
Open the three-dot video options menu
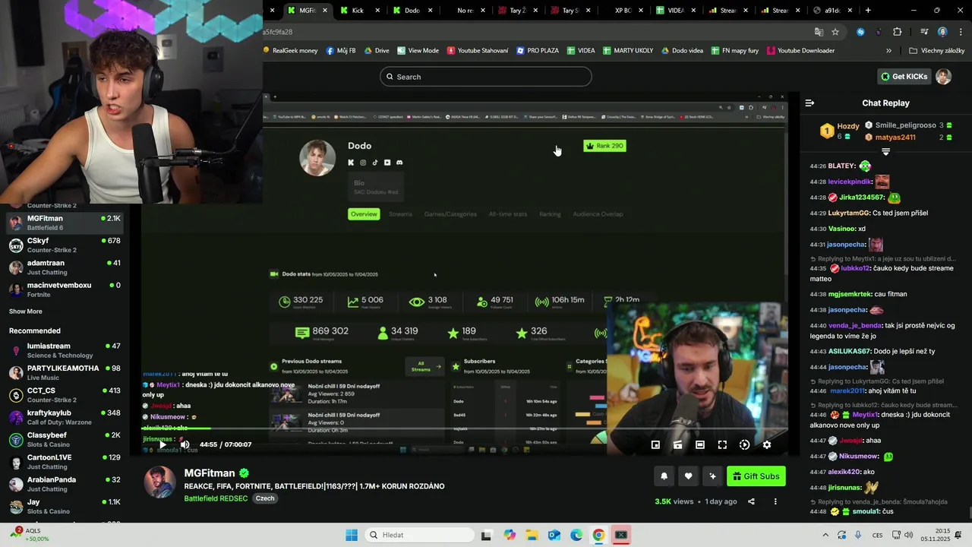click(775, 501)
